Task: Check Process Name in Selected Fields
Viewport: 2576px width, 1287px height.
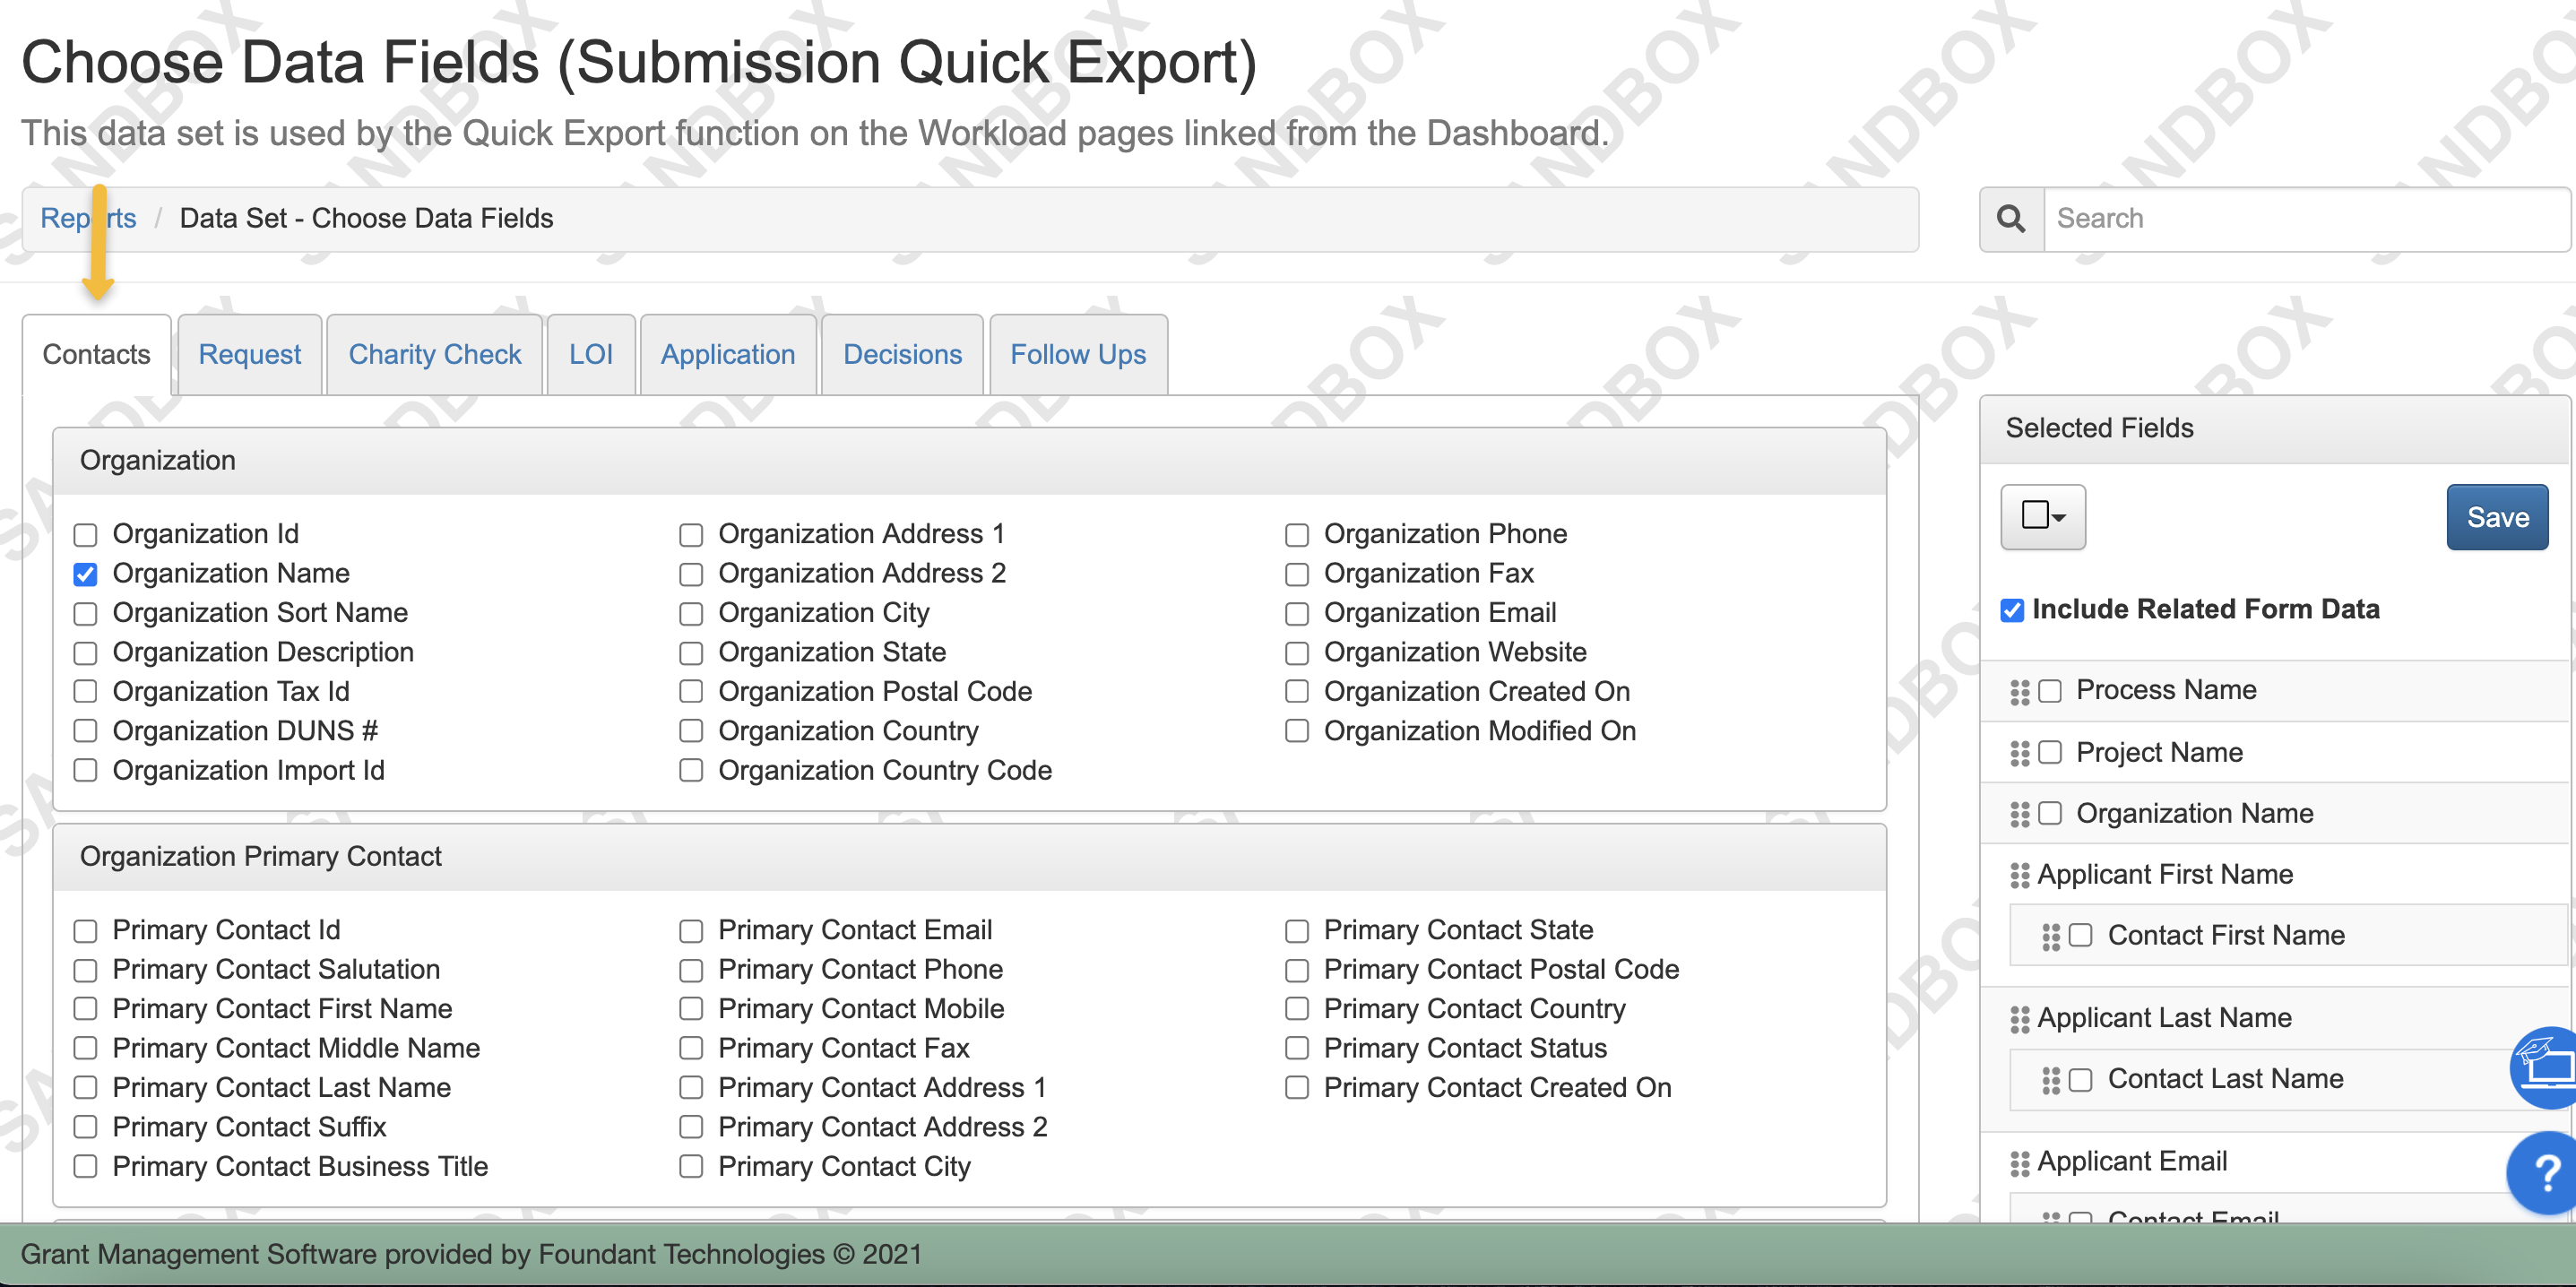Action: [2050, 691]
